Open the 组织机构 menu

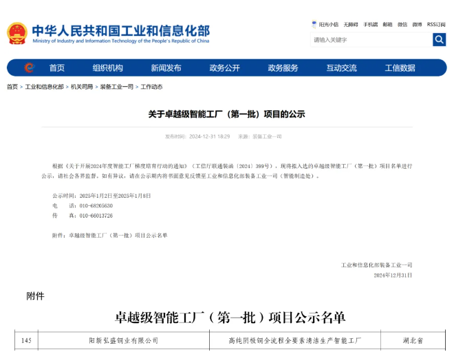click(108, 68)
